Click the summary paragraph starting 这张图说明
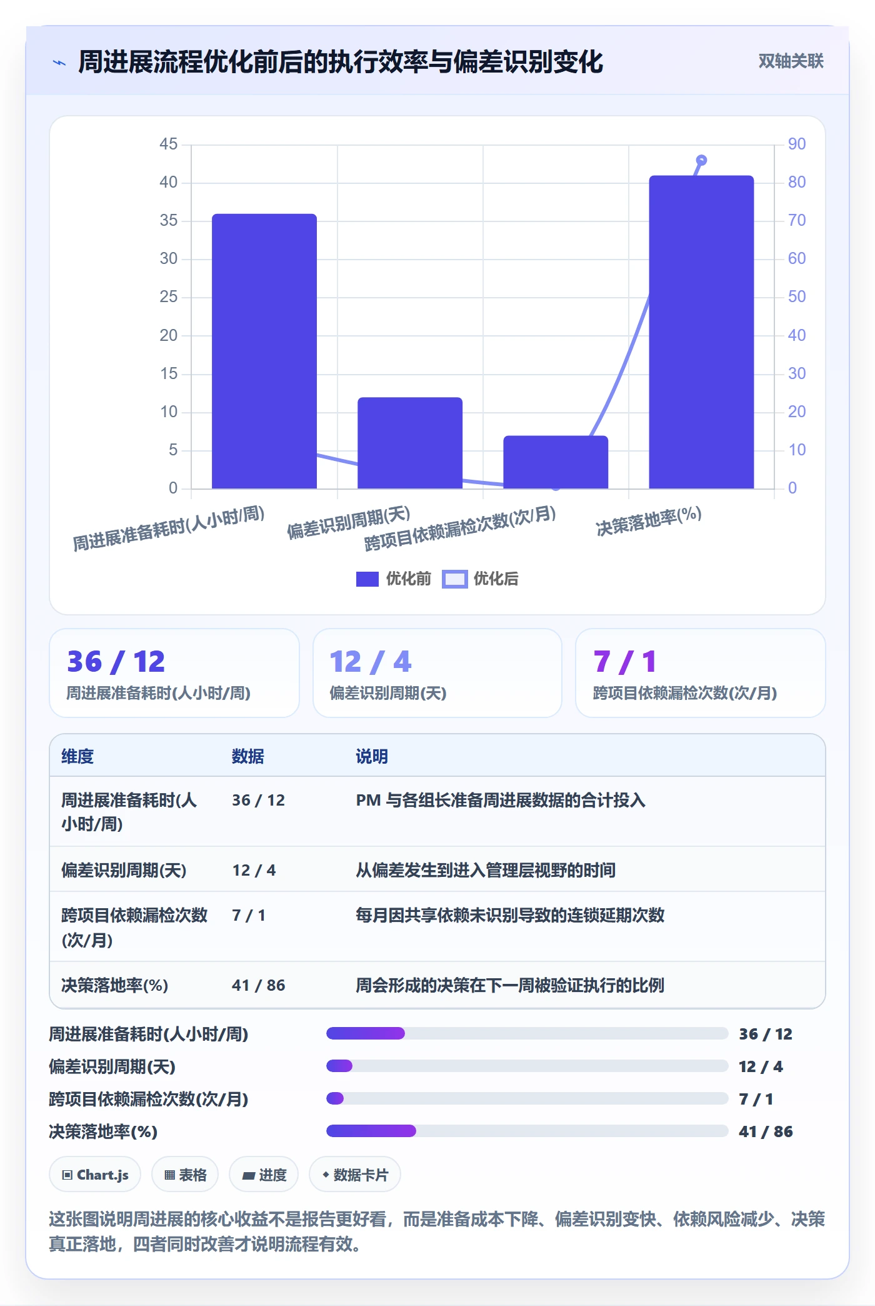Viewport: 875px width, 1306px height. [x=437, y=1231]
